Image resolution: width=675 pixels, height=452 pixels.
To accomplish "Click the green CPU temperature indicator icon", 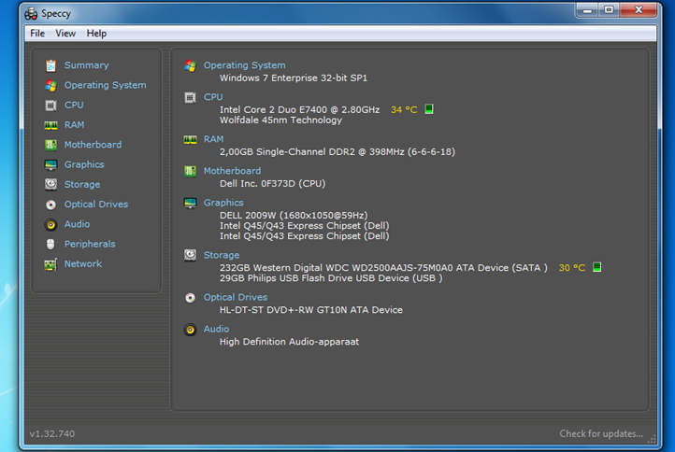I will pyautogui.click(x=429, y=109).
